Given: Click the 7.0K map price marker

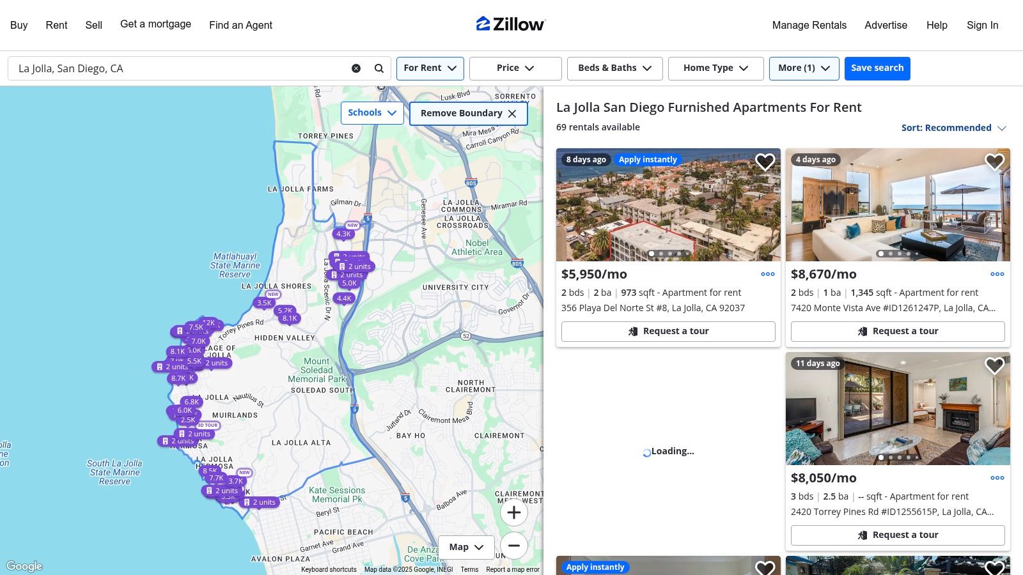Looking at the screenshot, I should pyautogui.click(x=199, y=341).
